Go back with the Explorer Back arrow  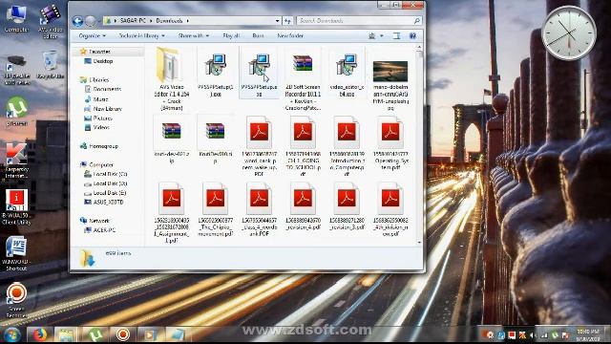(77, 21)
